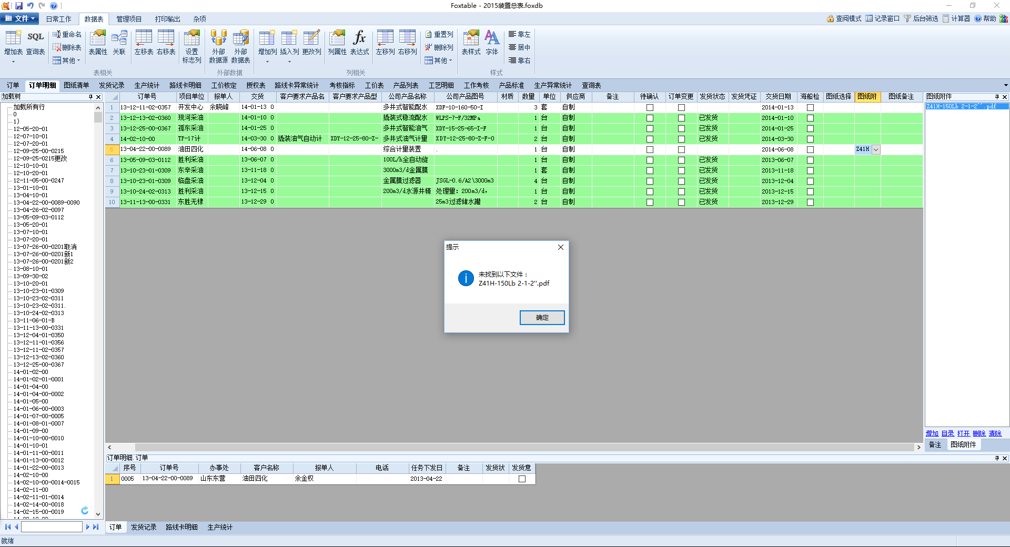Open the Z41H cell dropdown arrow
Image resolution: width=1010 pixels, height=547 pixels.
coord(876,149)
